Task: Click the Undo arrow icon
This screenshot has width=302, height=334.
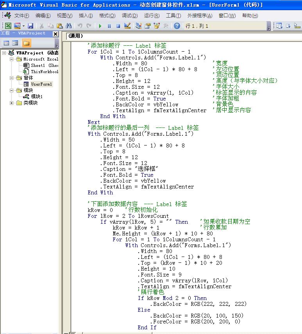Action: click(80, 26)
